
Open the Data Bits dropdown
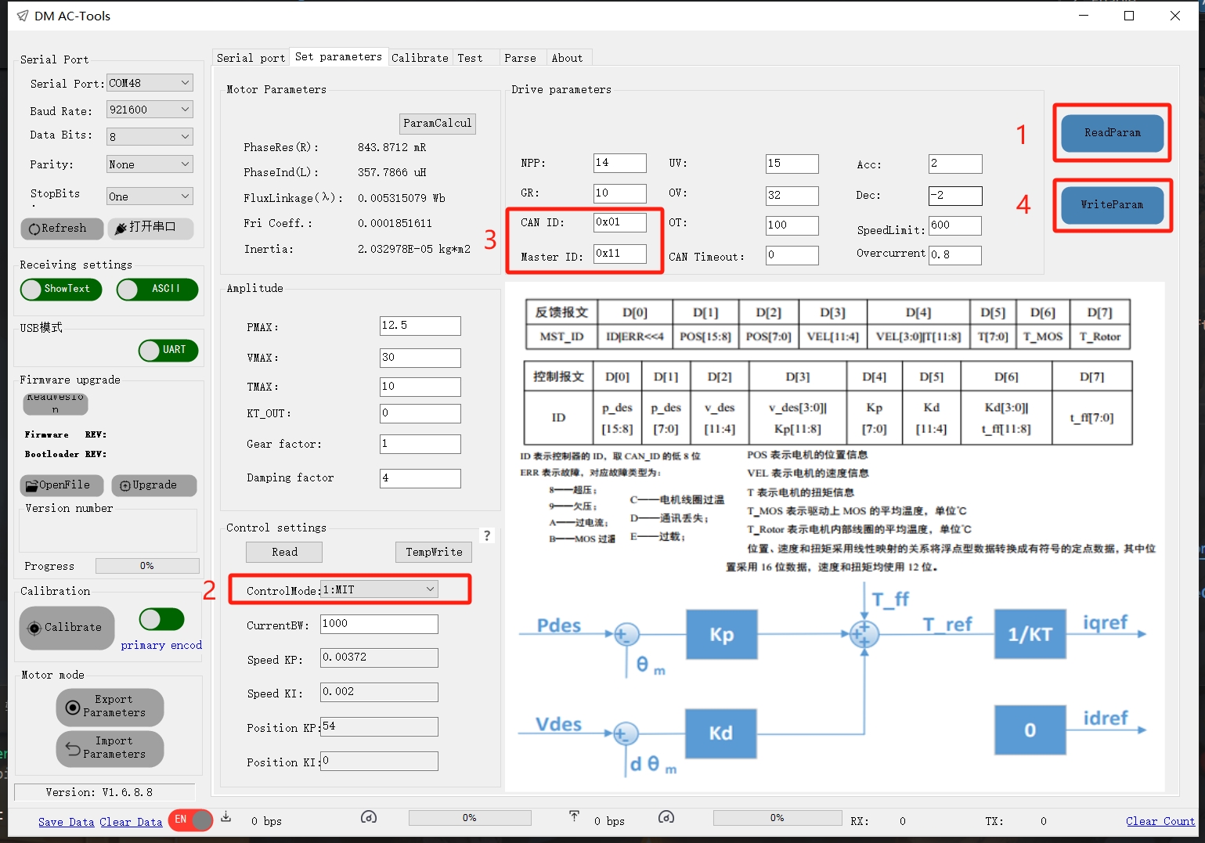click(x=150, y=136)
